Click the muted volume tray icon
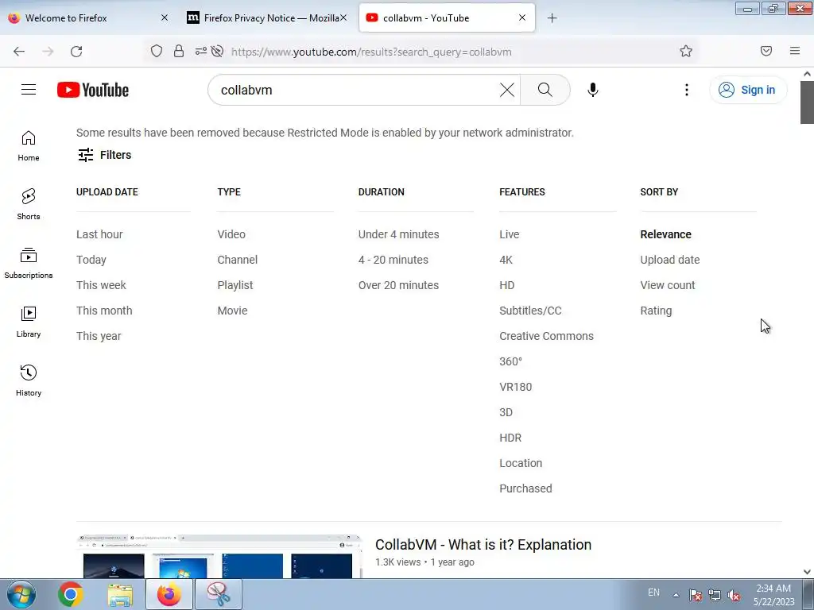Image resolution: width=814 pixels, height=610 pixels. (x=734, y=595)
